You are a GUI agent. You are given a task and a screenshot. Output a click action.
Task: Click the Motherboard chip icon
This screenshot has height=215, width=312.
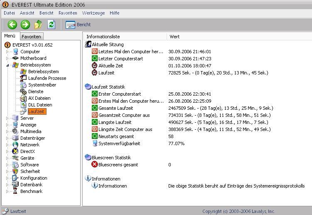tap(15, 58)
